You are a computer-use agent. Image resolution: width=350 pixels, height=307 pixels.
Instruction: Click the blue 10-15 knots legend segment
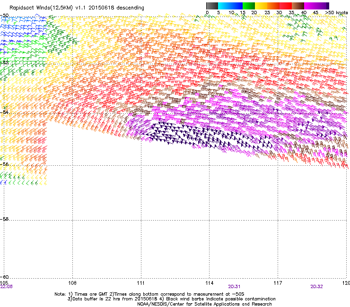[x=236, y=6]
